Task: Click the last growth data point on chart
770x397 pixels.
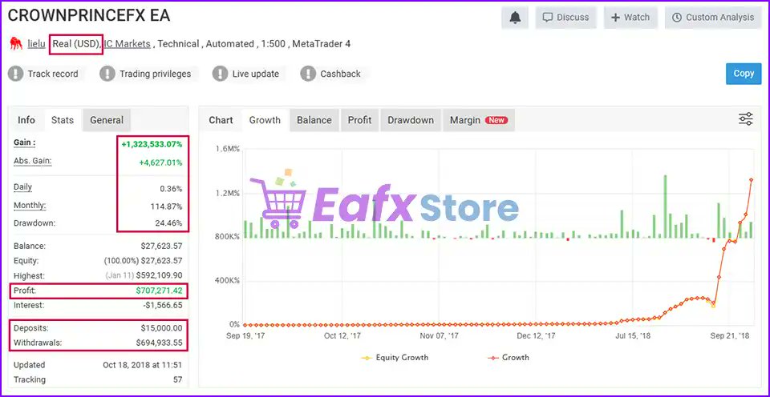Action: tap(752, 180)
